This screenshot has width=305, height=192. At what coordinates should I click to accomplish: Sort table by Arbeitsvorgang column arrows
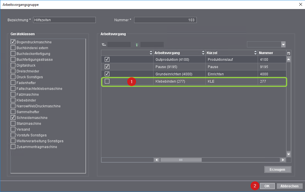click(x=203, y=53)
